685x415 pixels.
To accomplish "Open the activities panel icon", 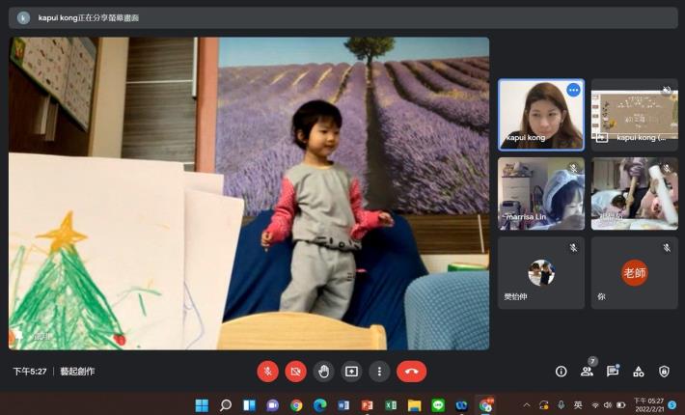I will coord(638,371).
